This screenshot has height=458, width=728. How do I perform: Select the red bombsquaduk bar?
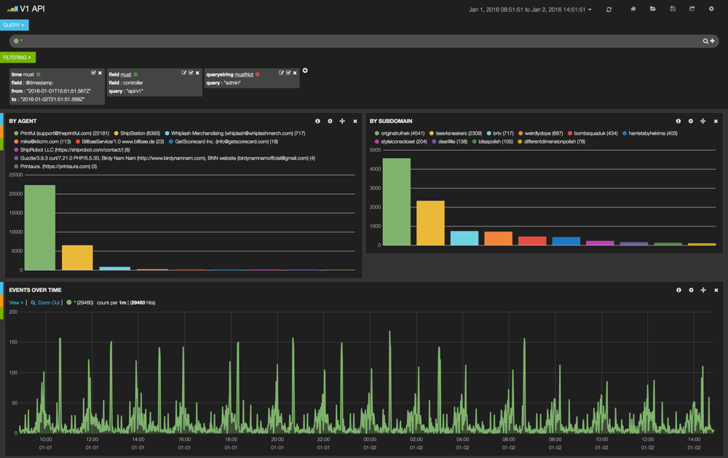[532, 241]
